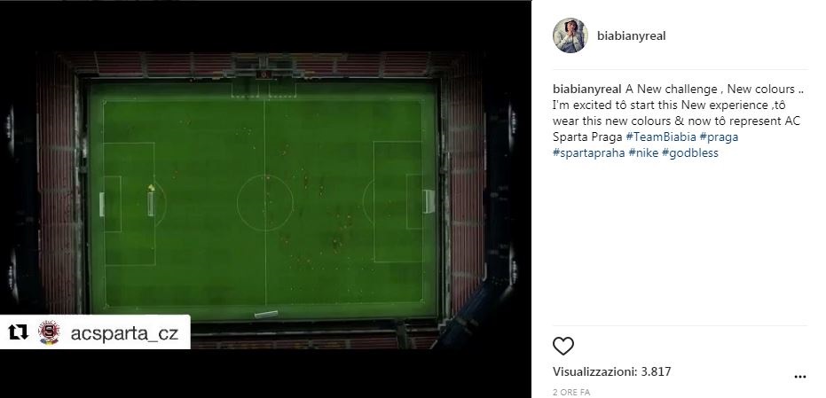This screenshot has height=398, width=826.
Task: Click the caption text about Sparta Praga
Action: tap(680, 121)
